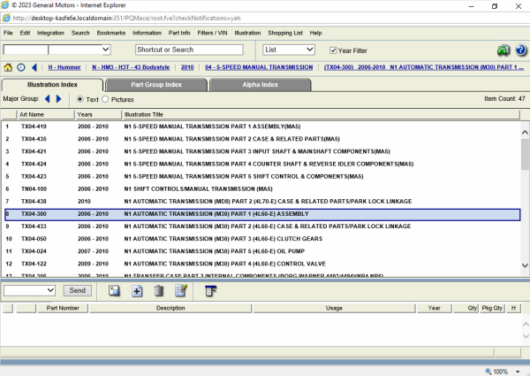This screenshot has height=376, width=530.
Task: Select the Pictures radio button
Action: click(x=106, y=99)
